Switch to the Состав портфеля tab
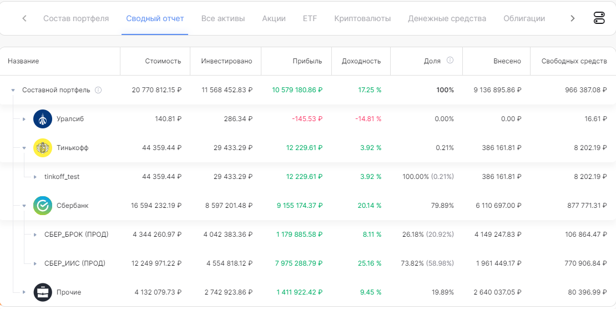The height and width of the screenshot is (309, 616). coord(76,18)
